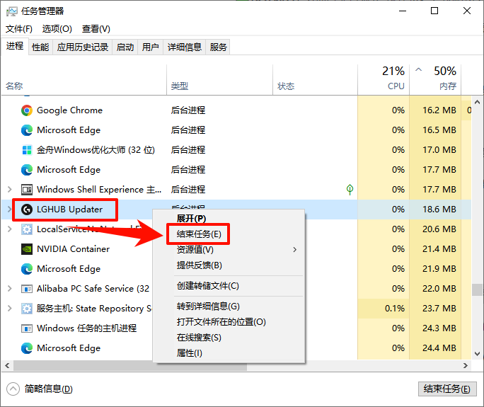Click the LocalService gear icon
Screen dimensions: 484x407
pos(27,229)
